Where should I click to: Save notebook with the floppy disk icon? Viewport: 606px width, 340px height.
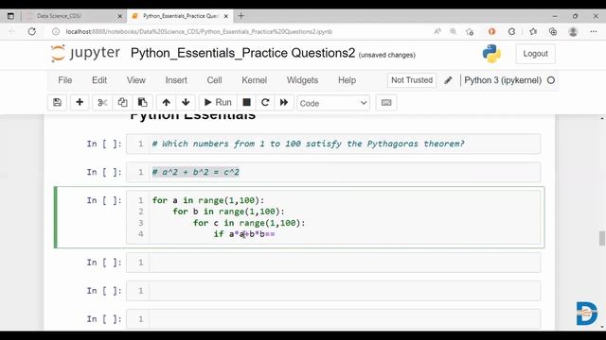pos(57,103)
